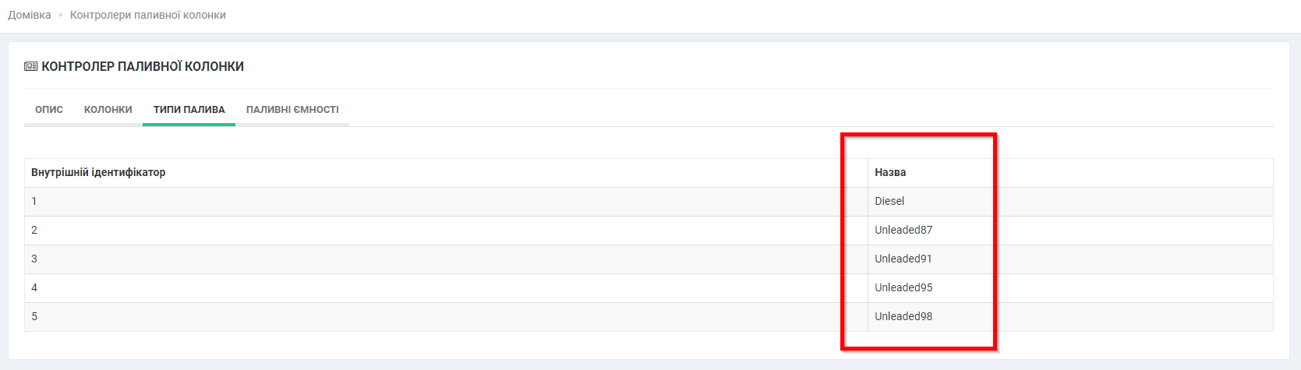Select the Unleaded87 fuel name cell
Viewport: 1301px width, 370px height.
click(903, 230)
